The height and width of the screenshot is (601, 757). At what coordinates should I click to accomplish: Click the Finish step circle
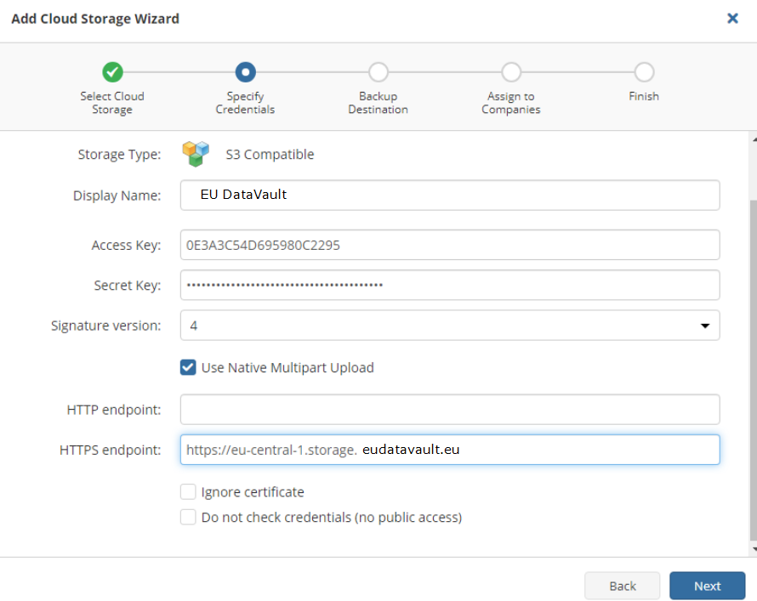[x=644, y=72]
